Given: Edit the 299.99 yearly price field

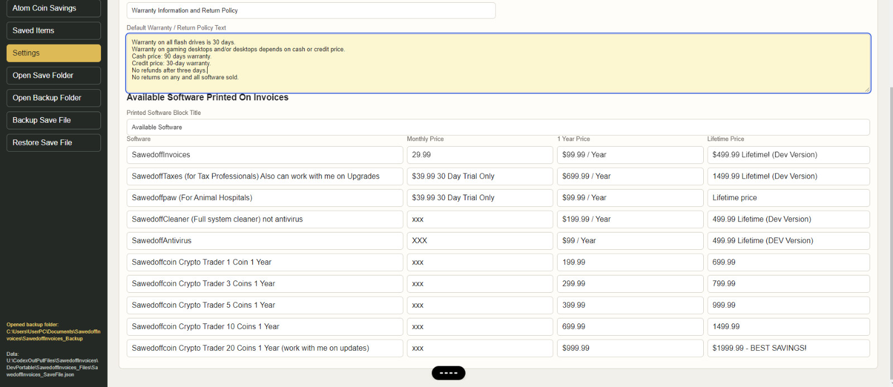Looking at the screenshot, I should pyautogui.click(x=630, y=284).
